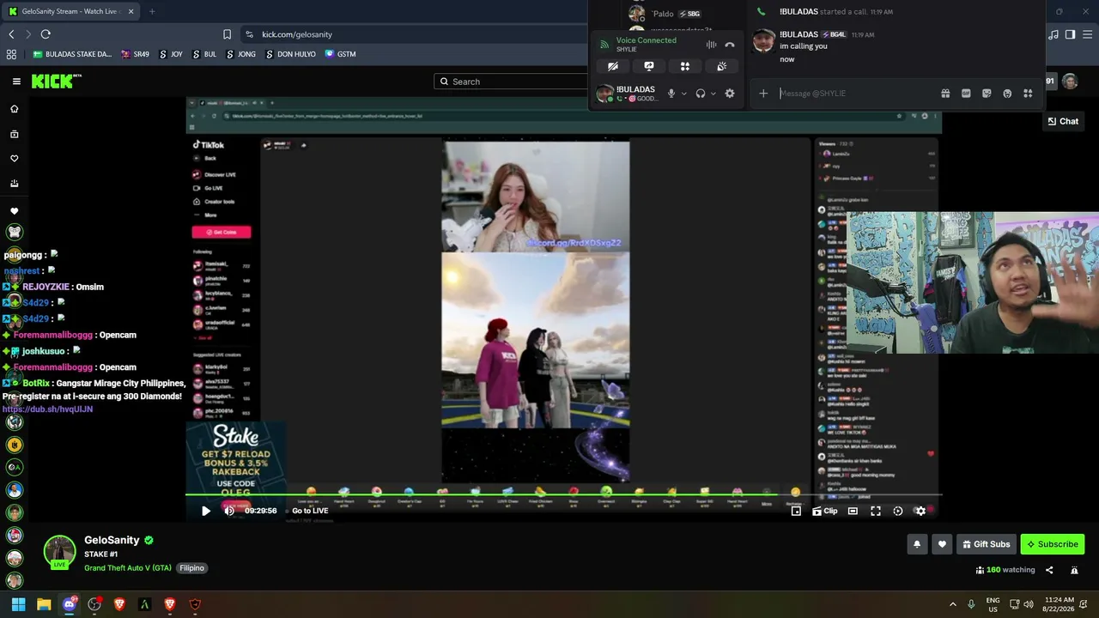Click Discord message attachment plus button
Viewport: 1099px width, 618px height.
[763, 94]
